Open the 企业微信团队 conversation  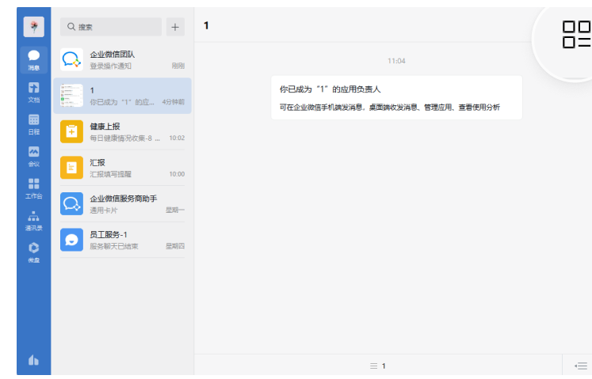tap(122, 59)
